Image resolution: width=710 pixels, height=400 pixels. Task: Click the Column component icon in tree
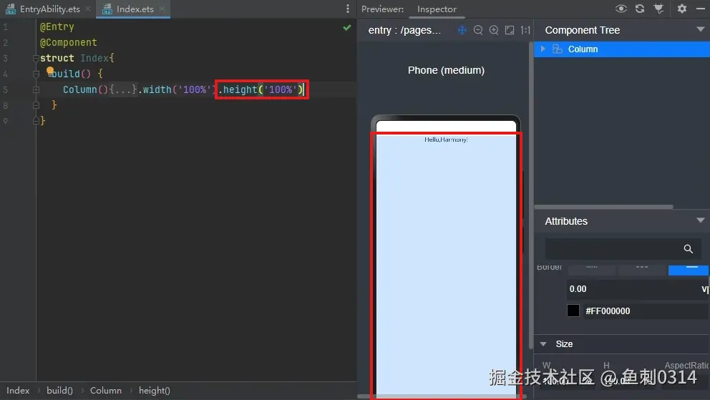[x=558, y=49]
